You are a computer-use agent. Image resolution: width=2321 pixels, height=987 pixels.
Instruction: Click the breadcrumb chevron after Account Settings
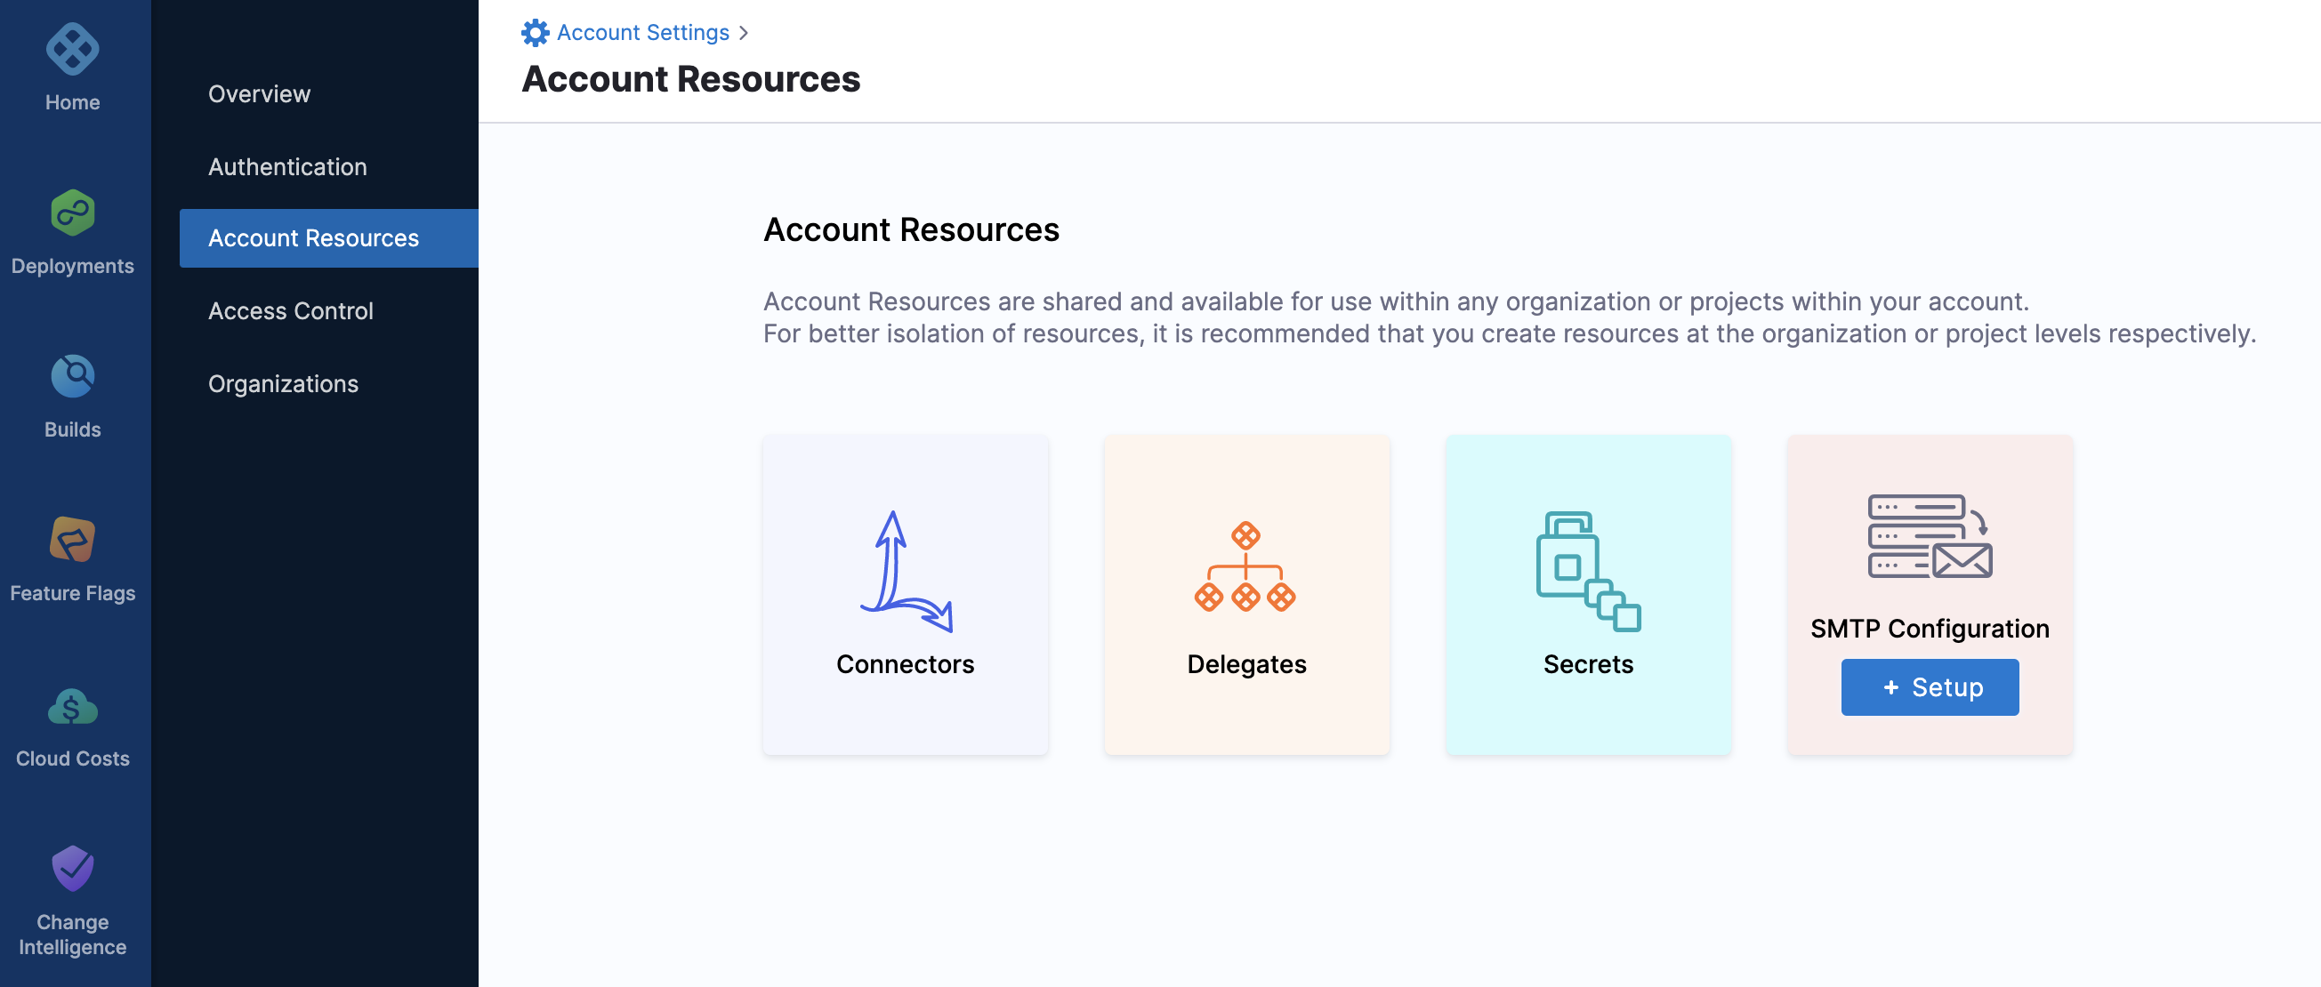pyautogui.click(x=744, y=33)
